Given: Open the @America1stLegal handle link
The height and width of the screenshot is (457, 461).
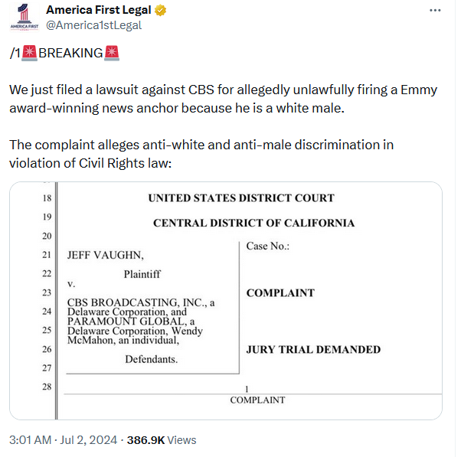Looking at the screenshot, I should [93, 25].
